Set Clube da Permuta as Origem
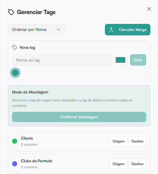This screenshot has height=174, width=158. pyautogui.click(x=118, y=164)
